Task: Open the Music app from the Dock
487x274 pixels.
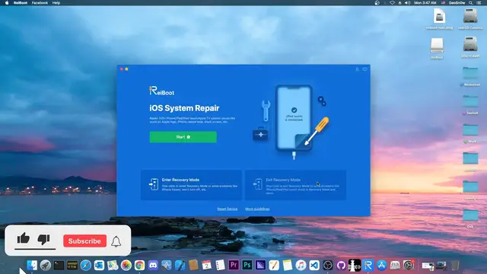Action: [301, 266]
